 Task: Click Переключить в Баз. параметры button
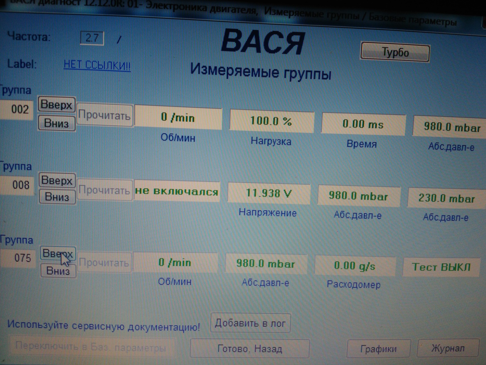[91, 347]
